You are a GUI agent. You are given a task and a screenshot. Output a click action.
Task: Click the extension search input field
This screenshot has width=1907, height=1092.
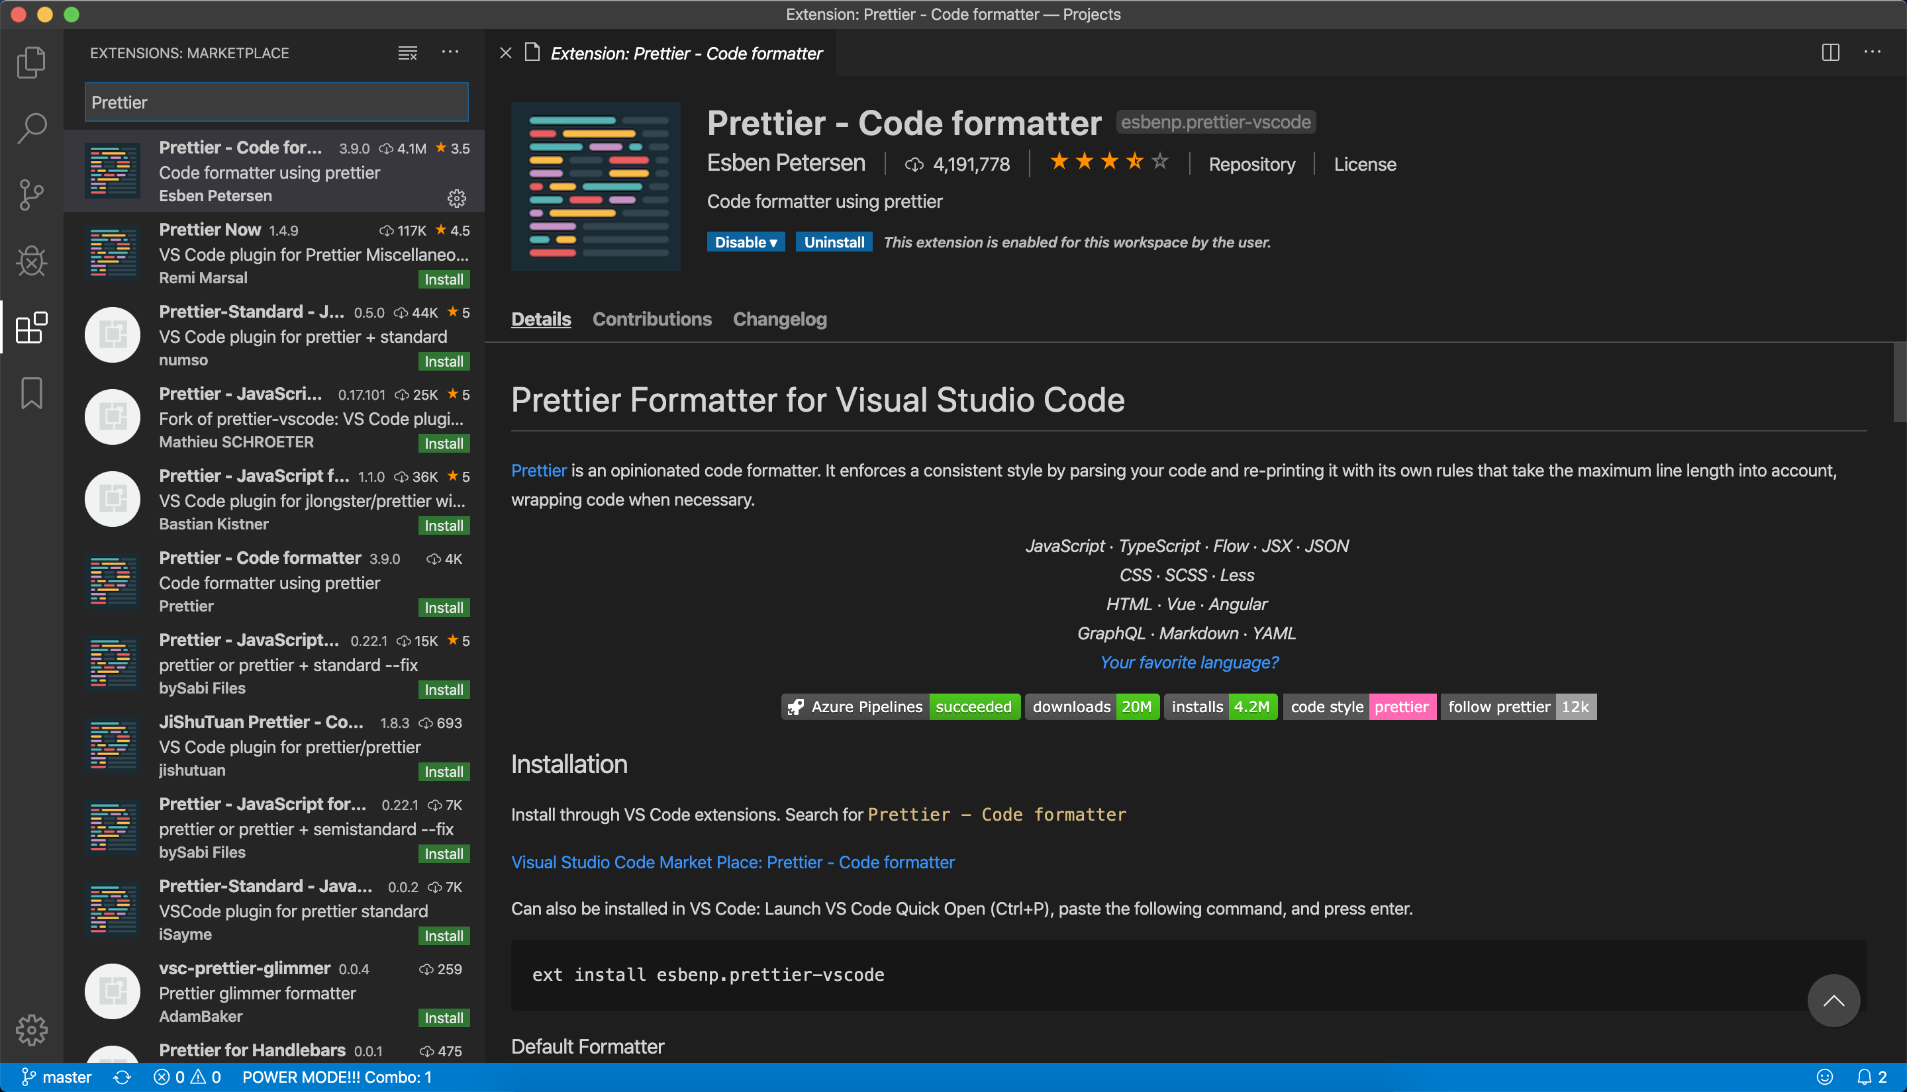[x=276, y=103]
